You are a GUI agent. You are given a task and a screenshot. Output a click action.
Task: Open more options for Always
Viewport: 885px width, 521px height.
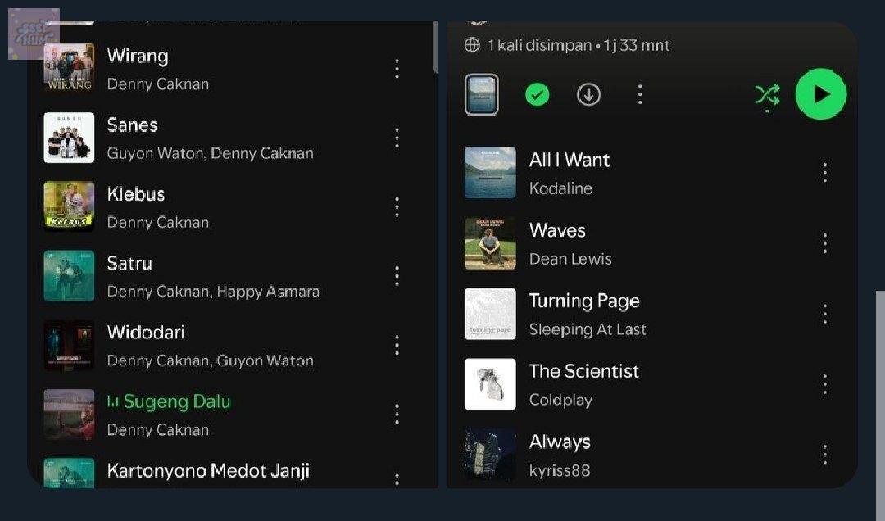pyautogui.click(x=825, y=455)
